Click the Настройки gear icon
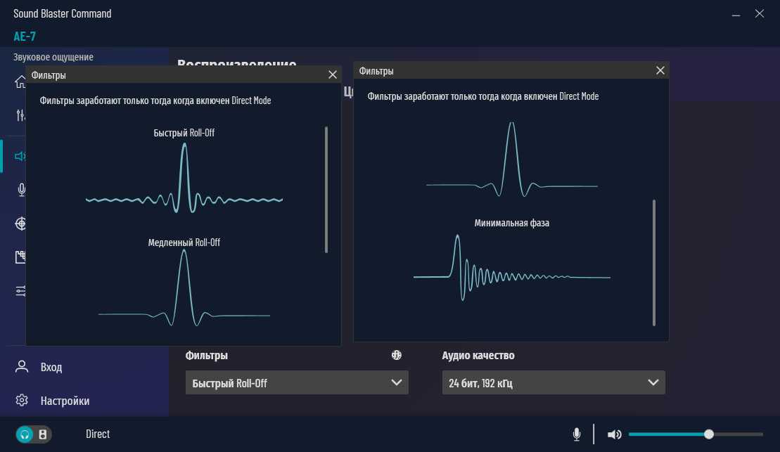The image size is (780, 452). tap(22, 401)
